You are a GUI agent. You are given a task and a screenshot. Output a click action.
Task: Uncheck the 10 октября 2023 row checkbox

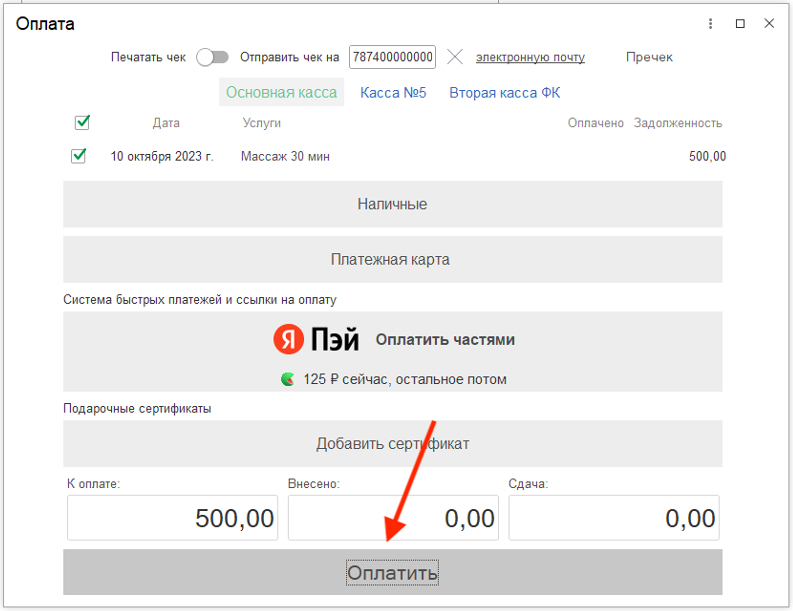click(78, 156)
